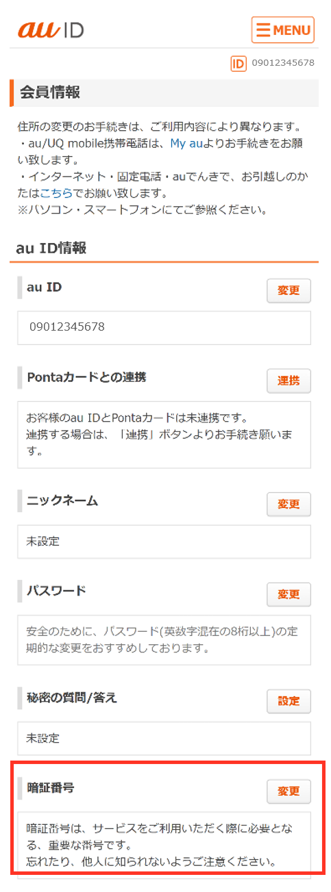Open the こちら link for moving
The width and height of the screenshot is (331, 892).
tap(56, 193)
